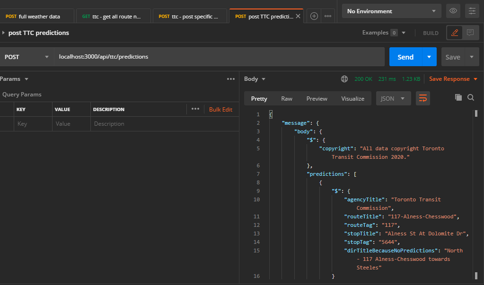Screen dimensions: 484x285
Task: Switch to ttc - get all route tab
Action: click(113, 17)
